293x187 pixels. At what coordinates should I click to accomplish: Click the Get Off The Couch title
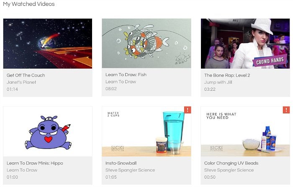(26, 75)
